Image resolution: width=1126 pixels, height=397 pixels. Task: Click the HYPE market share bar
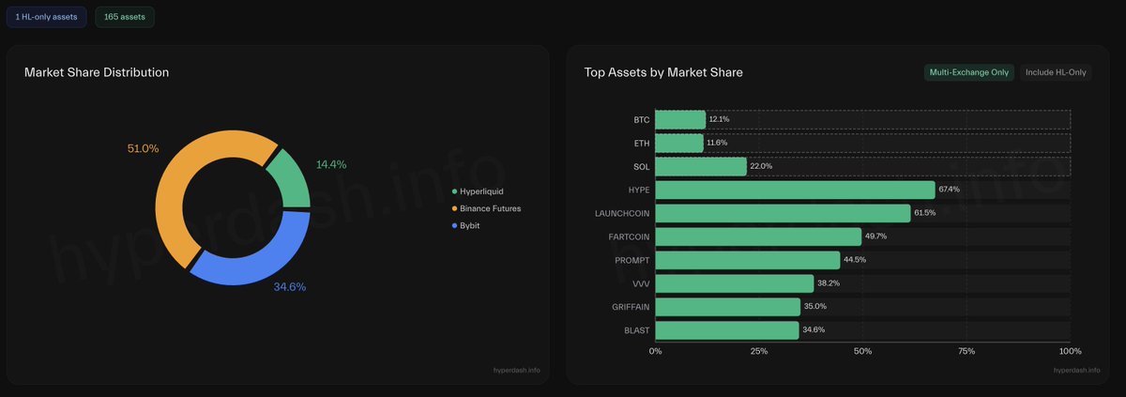tap(795, 190)
